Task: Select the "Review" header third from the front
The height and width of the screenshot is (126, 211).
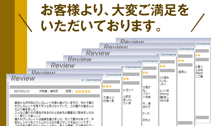Action: (63, 65)
